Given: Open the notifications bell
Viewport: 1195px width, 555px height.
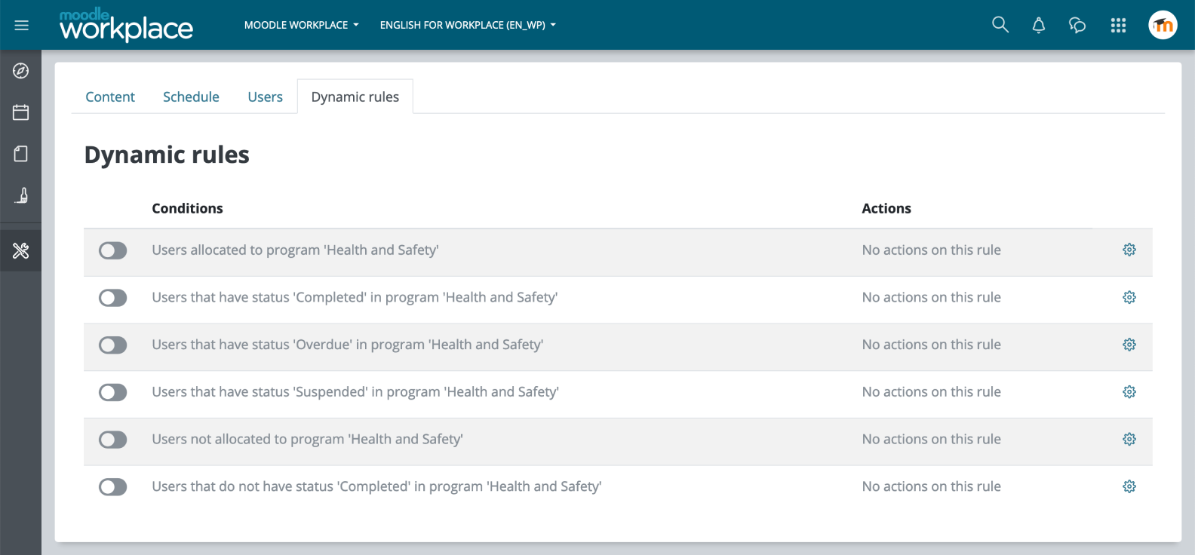Looking at the screenshot, I should [x=1038, y=26].
